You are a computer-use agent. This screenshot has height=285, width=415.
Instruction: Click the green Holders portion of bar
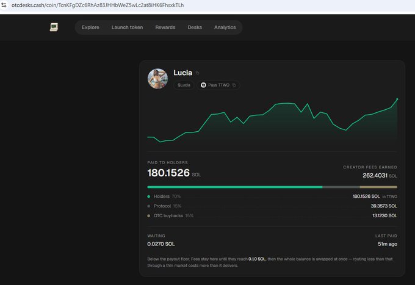235,187
